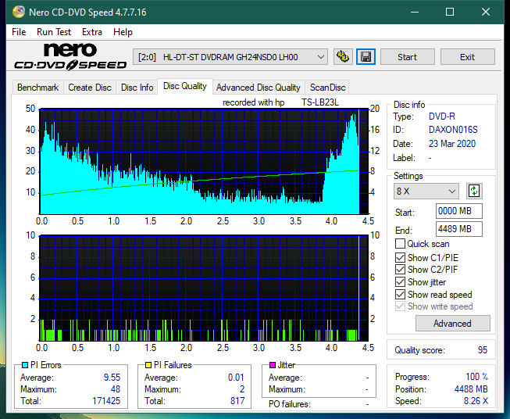510x419 pixels.
Task: Enable the Quick scan checkbox
Action: [400, 244]
